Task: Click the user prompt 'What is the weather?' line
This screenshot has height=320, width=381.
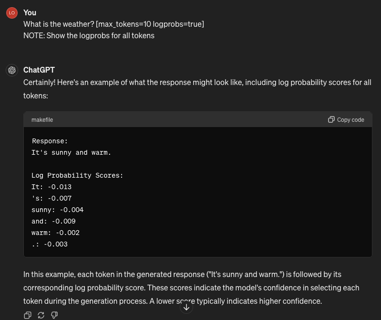Action: pyautogui.click(x=113, y=24)
